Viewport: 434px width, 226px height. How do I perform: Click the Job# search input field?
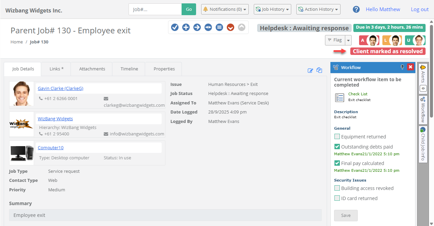coord(155,9)
